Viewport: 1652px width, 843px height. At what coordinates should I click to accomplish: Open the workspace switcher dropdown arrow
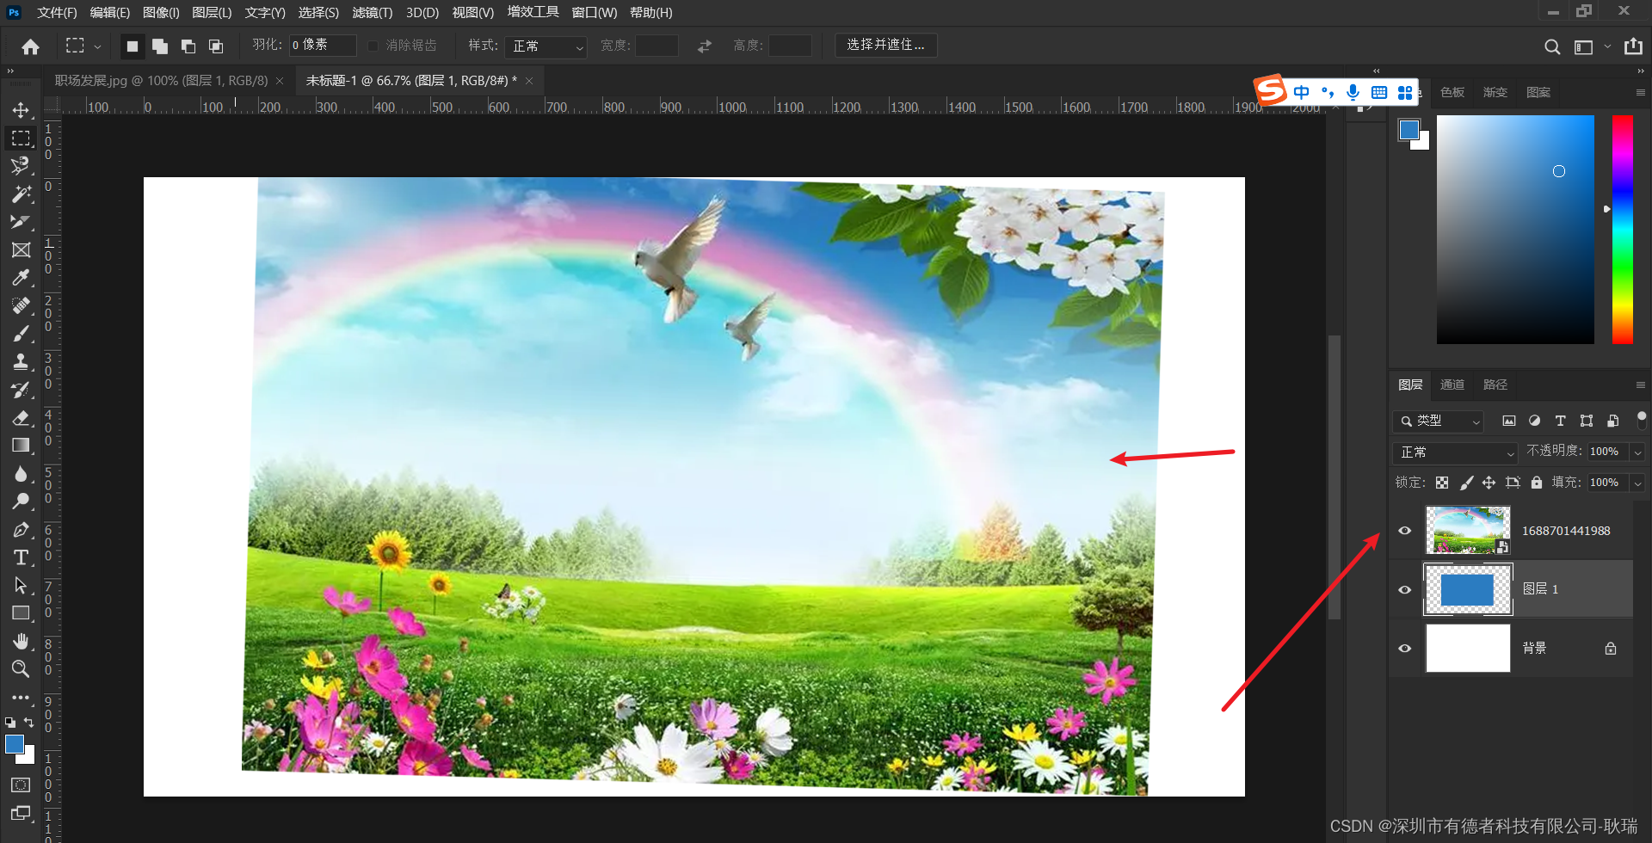pyautogui.click(x=1607, y=46)
